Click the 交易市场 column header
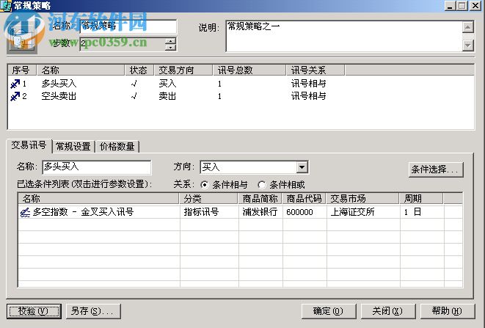485x328 pixels. [362, 198]
